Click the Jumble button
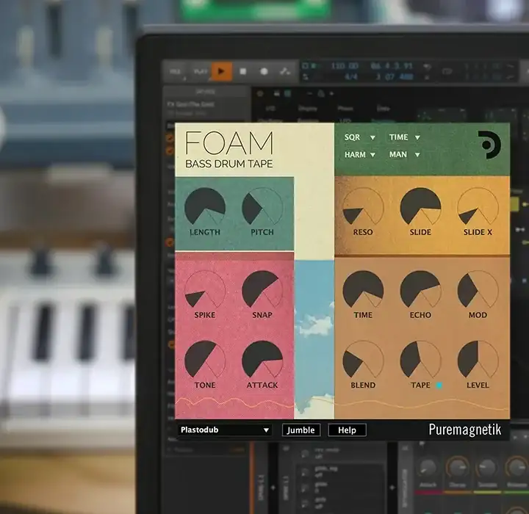 [301, 430]
